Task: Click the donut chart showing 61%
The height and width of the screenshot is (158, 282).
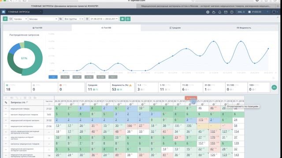Action: [25, 58]
